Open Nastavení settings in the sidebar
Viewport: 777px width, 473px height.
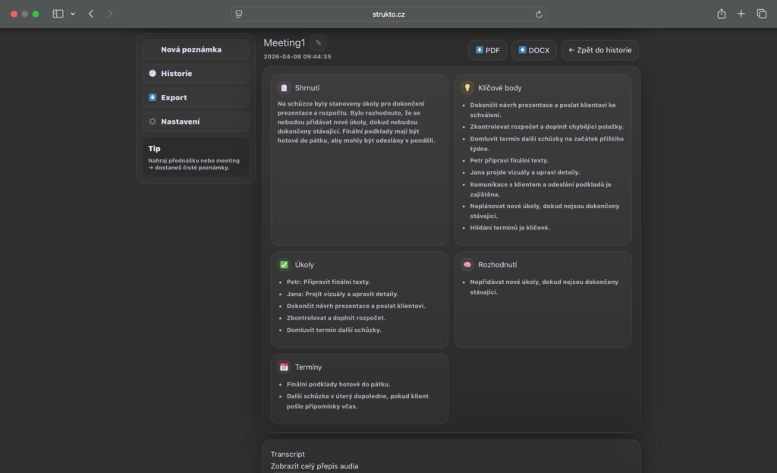click(196, 121)
